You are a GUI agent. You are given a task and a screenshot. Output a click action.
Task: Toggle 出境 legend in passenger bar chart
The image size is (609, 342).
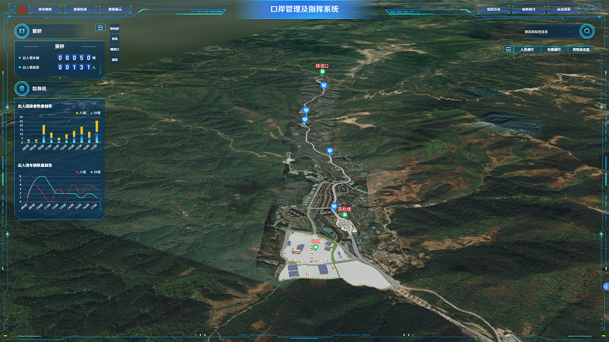[x=95, y=113]
